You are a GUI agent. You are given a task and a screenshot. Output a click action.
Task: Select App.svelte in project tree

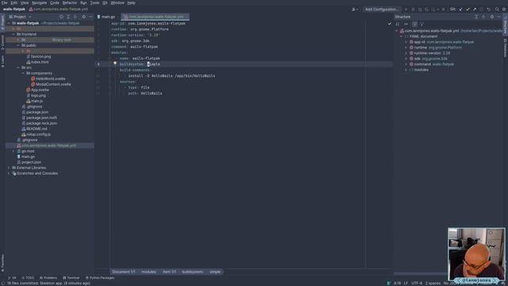(37, 90)
